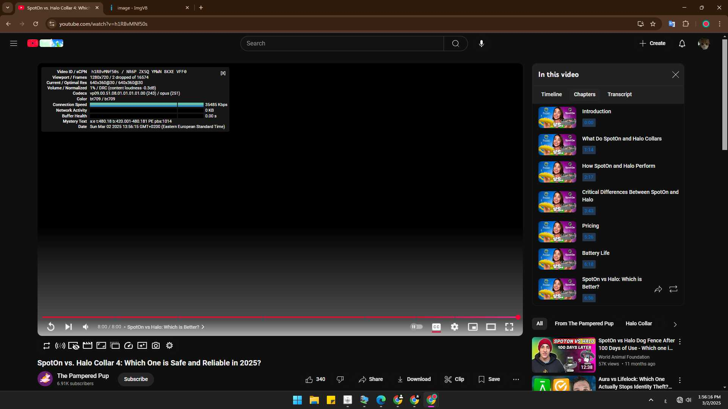Subscribe to The Pampered Pup
Image resolution: width=728 pixels, height=409 pixels.
point(136,379)
